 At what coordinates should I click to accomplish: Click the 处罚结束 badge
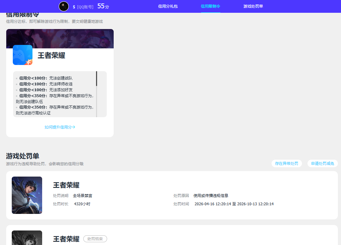click(x=95, y=239)
